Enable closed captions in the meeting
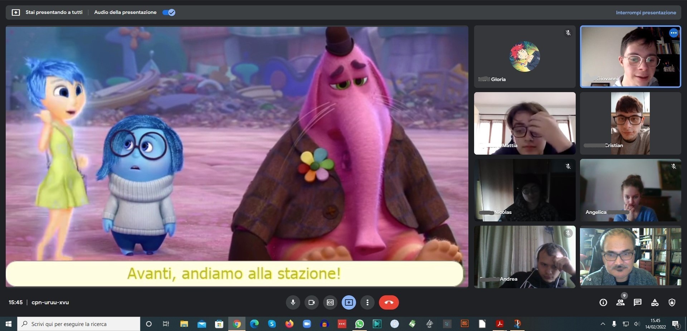Viewport: 687px width, 331px height. click(x=330, y=302)
